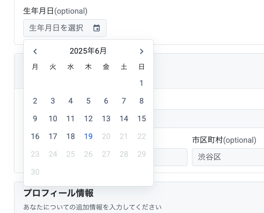
Task: Pick day 8 in the calendar
Action: tap(141, 101)
